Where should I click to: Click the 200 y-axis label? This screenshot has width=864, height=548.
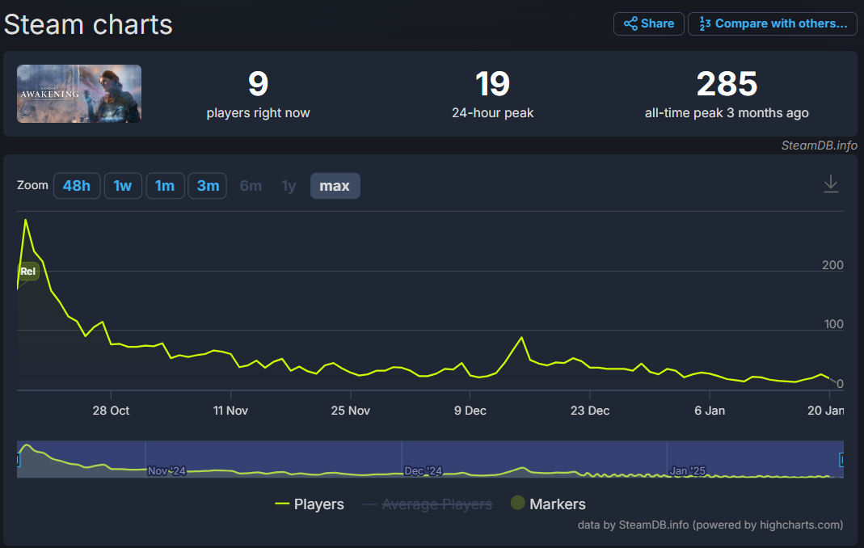(832, 265)
